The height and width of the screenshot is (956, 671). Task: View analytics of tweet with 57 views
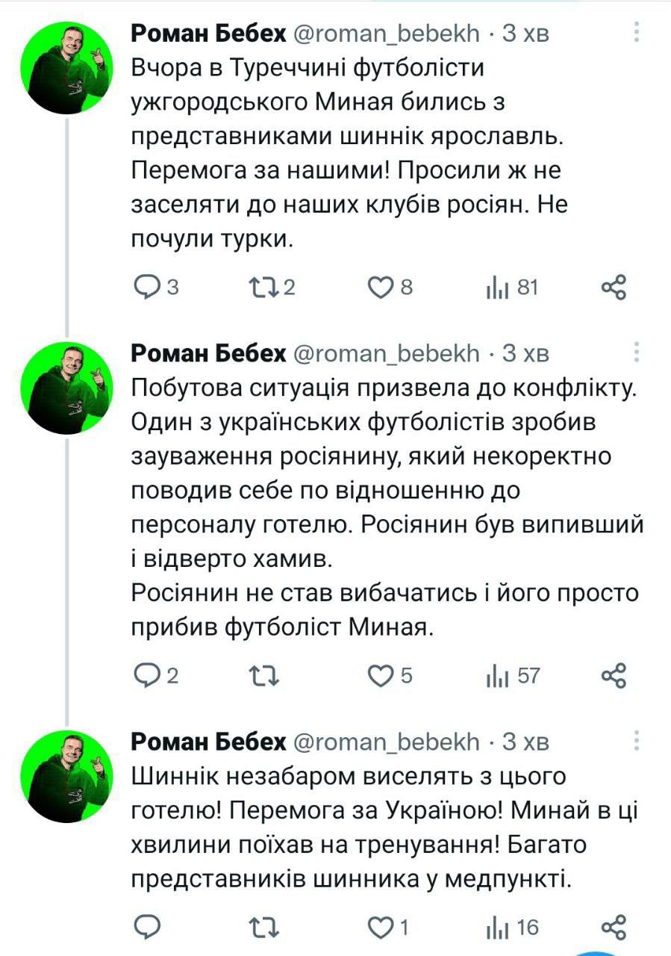[x=498, y=676]
